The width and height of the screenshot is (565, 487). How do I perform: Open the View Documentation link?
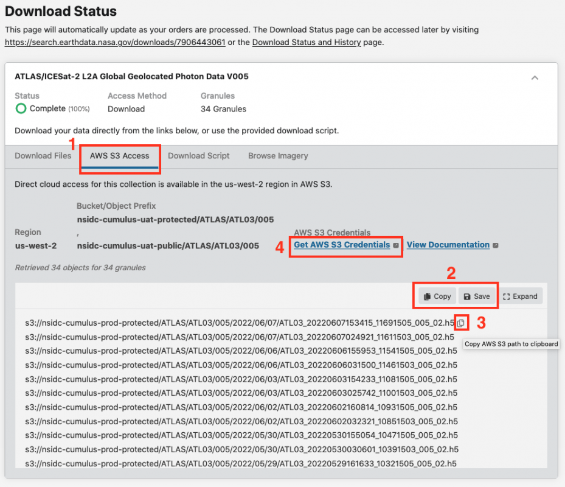click(x=448, y=245)
